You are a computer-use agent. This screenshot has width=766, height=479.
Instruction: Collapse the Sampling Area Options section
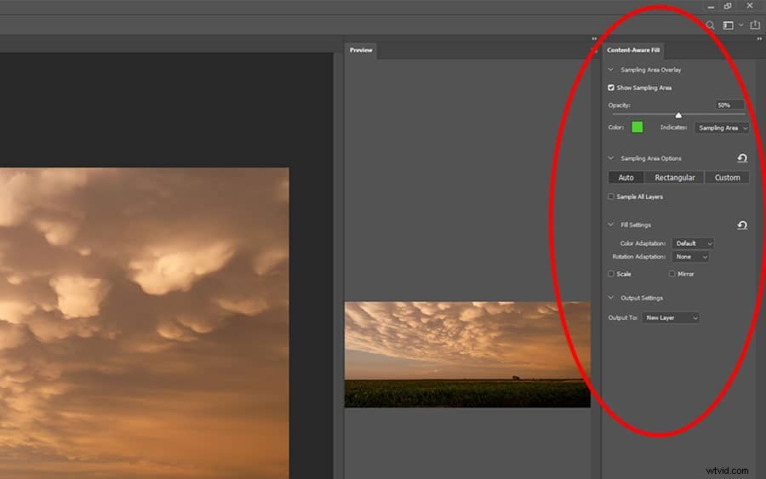pyautogui.click(x=610, y=158)
